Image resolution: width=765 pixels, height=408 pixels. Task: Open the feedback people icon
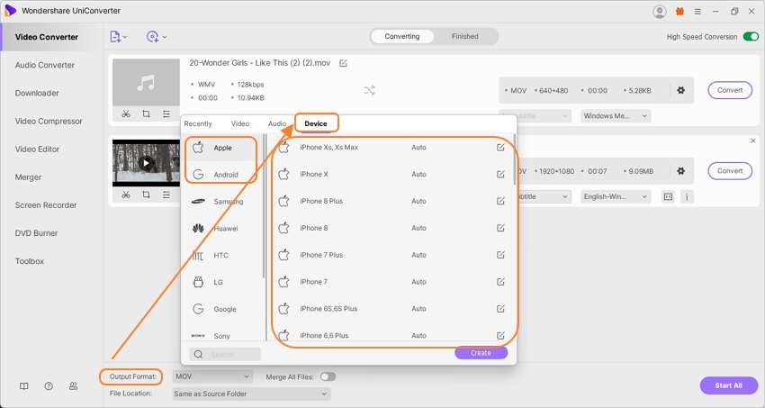click(73, 386)
